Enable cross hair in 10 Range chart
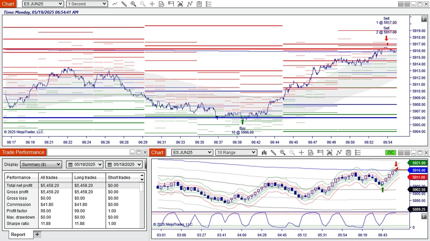The image size is (430, 241). point(301,153)
